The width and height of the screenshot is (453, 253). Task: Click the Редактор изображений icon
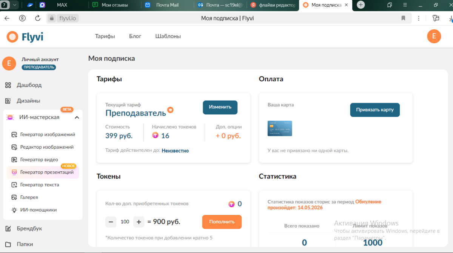(x=14, y=147)
